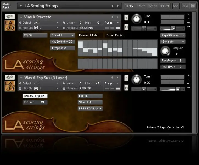Minimize the Vlas A Esp Sus instrument header
Screen dimensions: 199x165
[x=189, y=79]
